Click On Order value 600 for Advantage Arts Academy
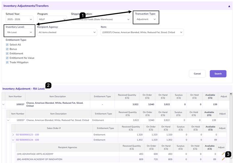 click(156, 154)
